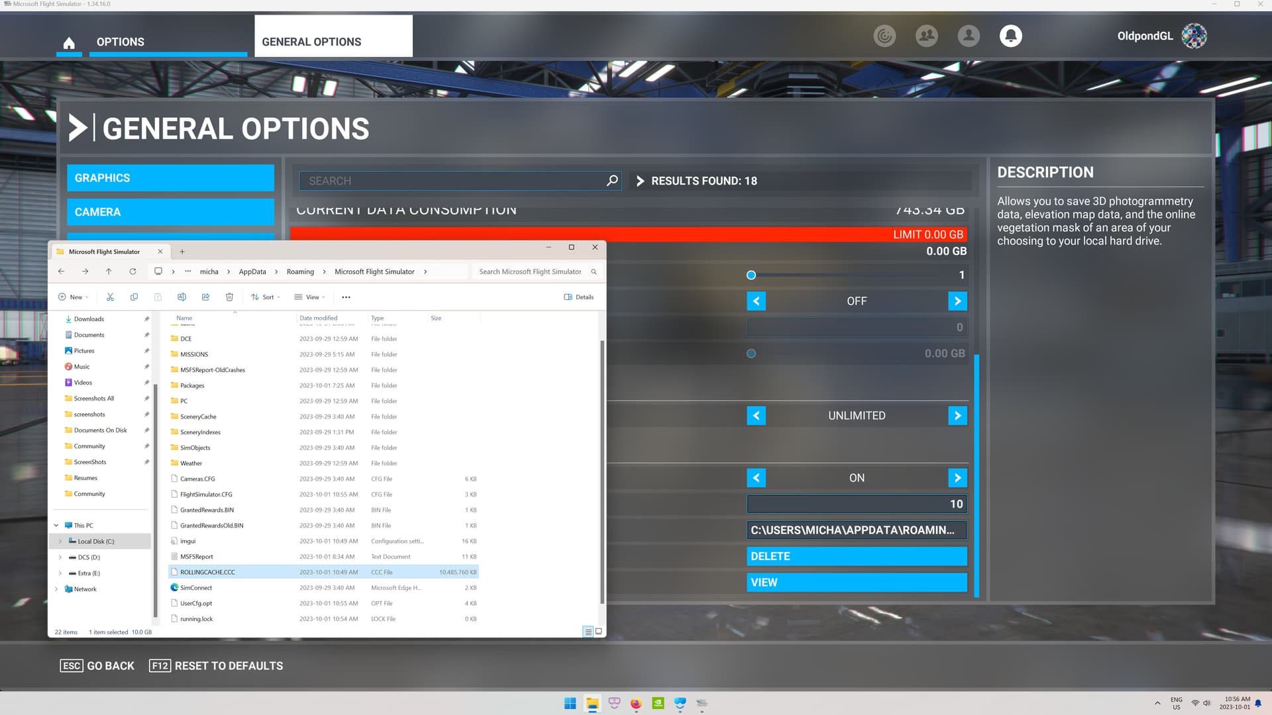1272x715 pixels.
Task: Open the friends group icon in header
Action: tap(926, 36)
